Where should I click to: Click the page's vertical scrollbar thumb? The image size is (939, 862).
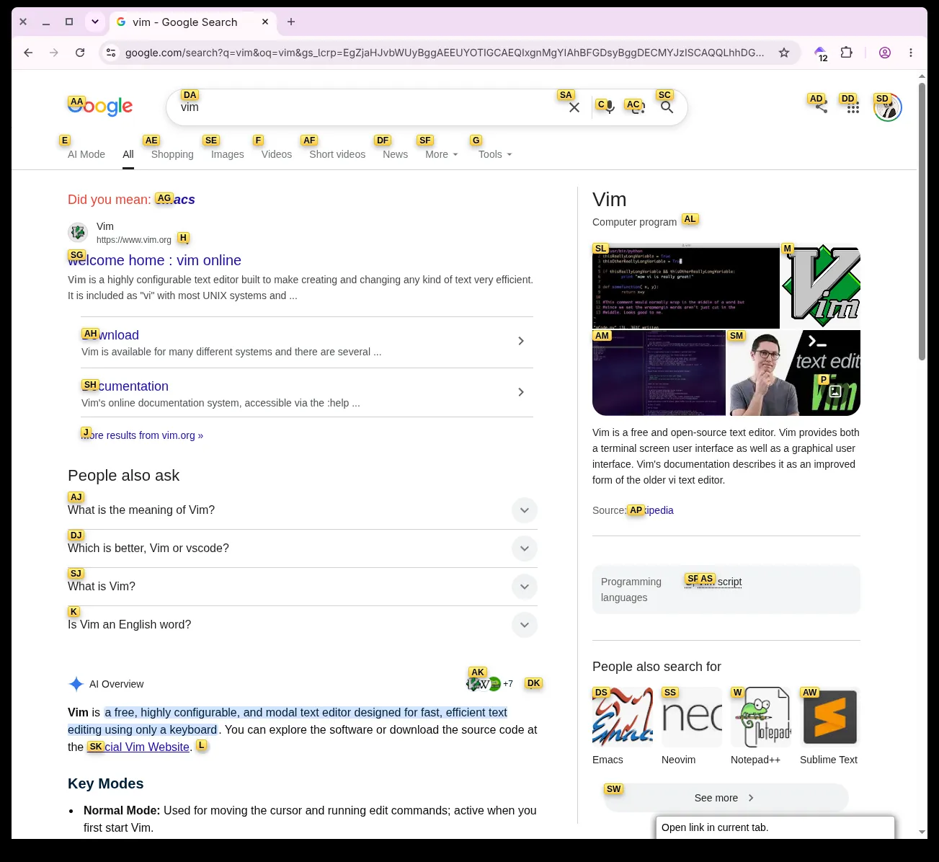click(x=922, y=221)
